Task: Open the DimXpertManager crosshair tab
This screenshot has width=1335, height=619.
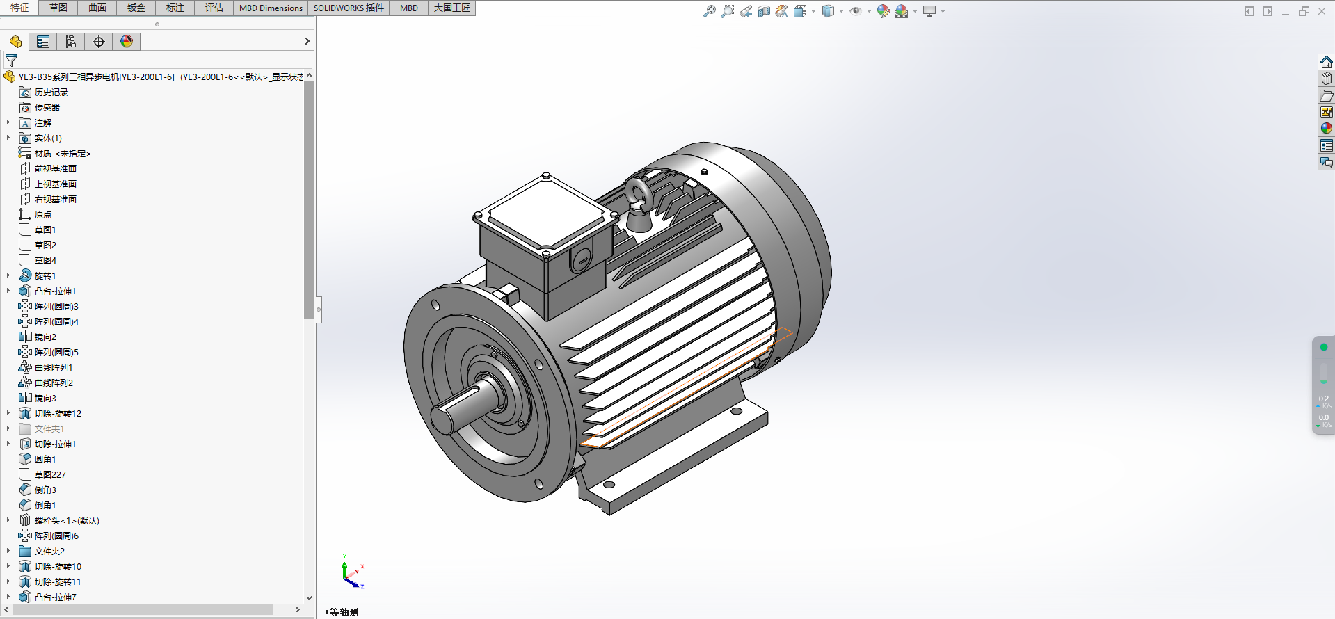Action: 99,42
